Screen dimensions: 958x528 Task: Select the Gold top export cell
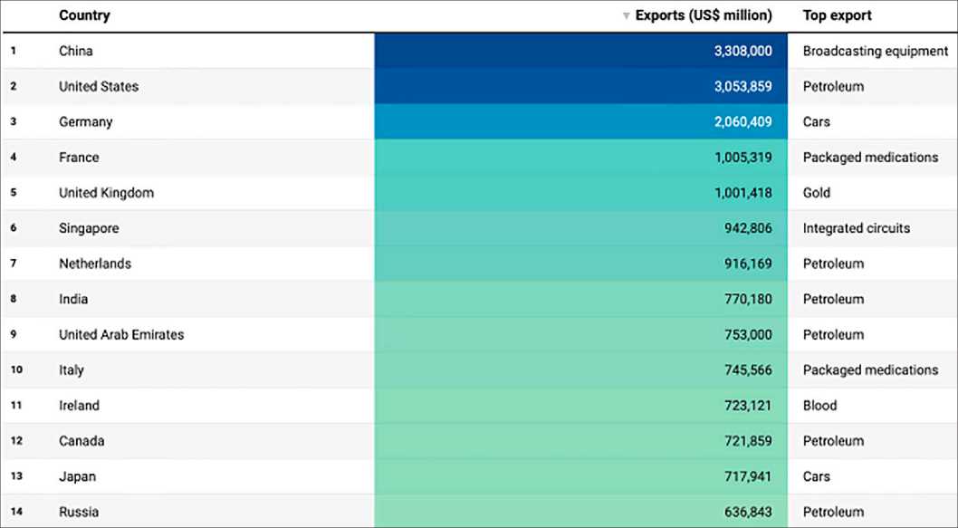point(816,193)
